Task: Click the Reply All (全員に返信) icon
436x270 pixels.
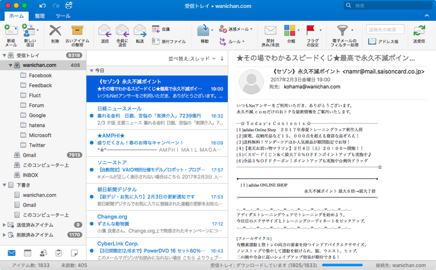Action: pos(122,31)
